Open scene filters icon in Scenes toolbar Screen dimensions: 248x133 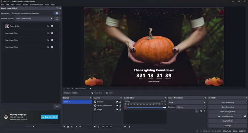pos(72,127)
